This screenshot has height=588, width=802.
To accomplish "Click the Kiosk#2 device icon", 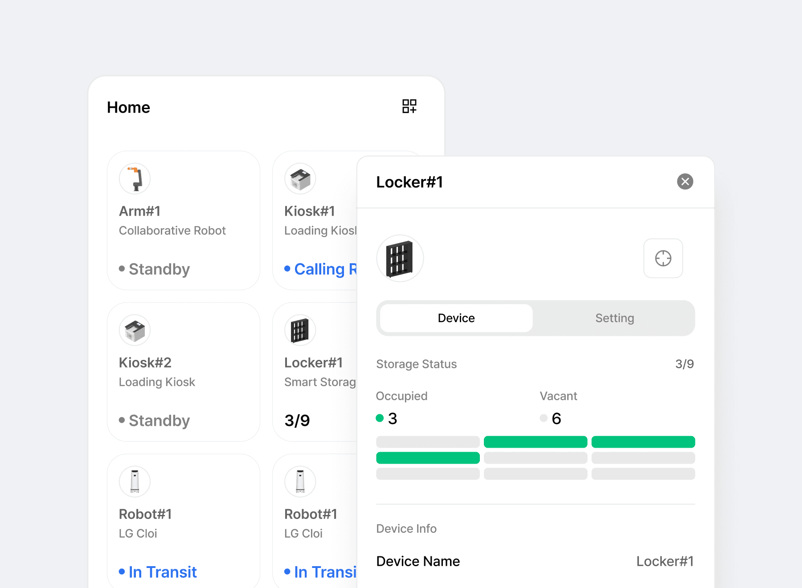I will pos(135,330).
